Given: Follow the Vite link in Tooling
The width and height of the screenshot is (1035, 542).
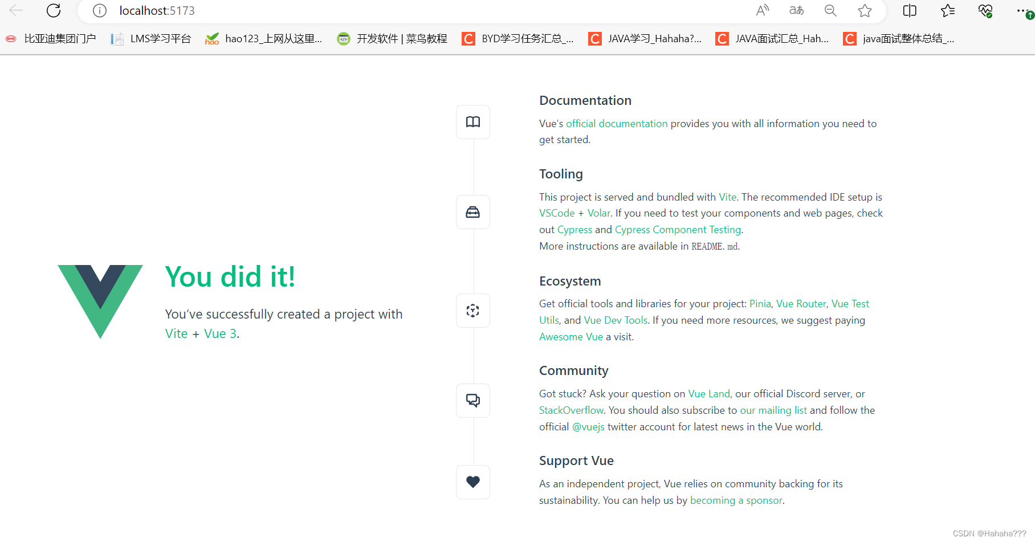Looking at the screenshot, I should point(727,197).
